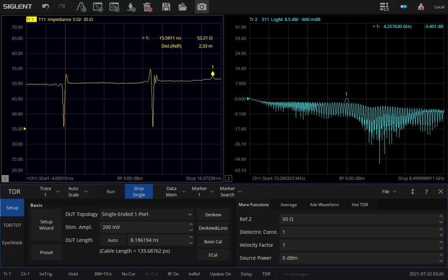The width and height of the screenshot is (448, 280).
Task: Launch the Setup Wizard
Action: (x=46, y=225)
